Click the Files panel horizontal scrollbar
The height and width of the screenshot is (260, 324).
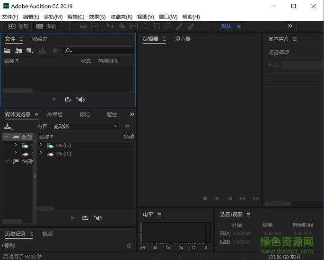coord(18,90)
